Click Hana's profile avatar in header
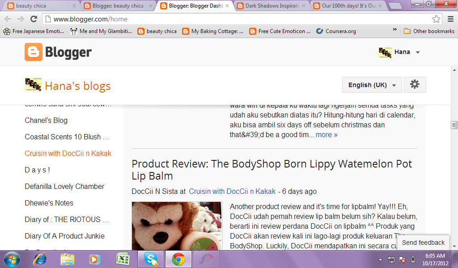458x268 pixels. tap(385, 53)
